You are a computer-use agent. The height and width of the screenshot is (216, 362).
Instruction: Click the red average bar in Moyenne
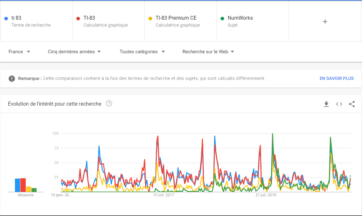tap(23, 185)
